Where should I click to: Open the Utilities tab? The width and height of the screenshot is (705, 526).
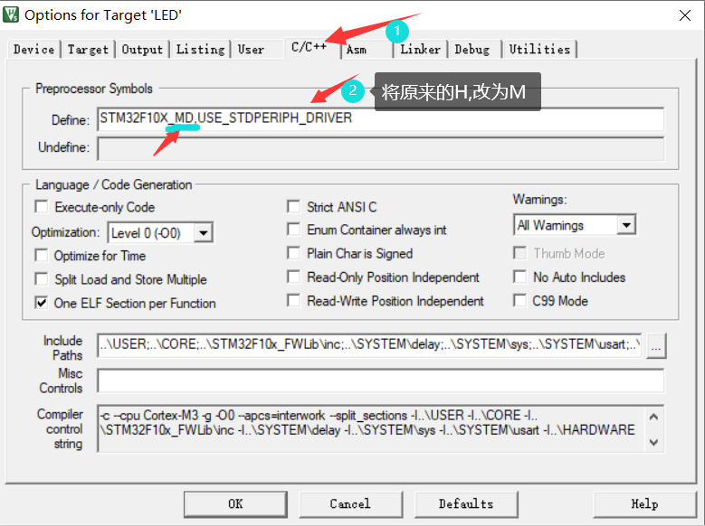pyautogui.click(x=539, y=49)
